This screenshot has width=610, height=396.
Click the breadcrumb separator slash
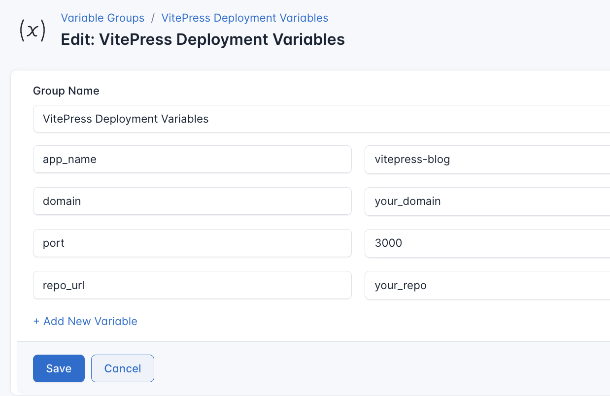pos(153,18)
